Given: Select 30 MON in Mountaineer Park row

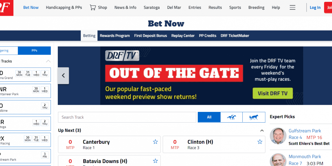Looking at the screenshot, I should coord(36,90).
